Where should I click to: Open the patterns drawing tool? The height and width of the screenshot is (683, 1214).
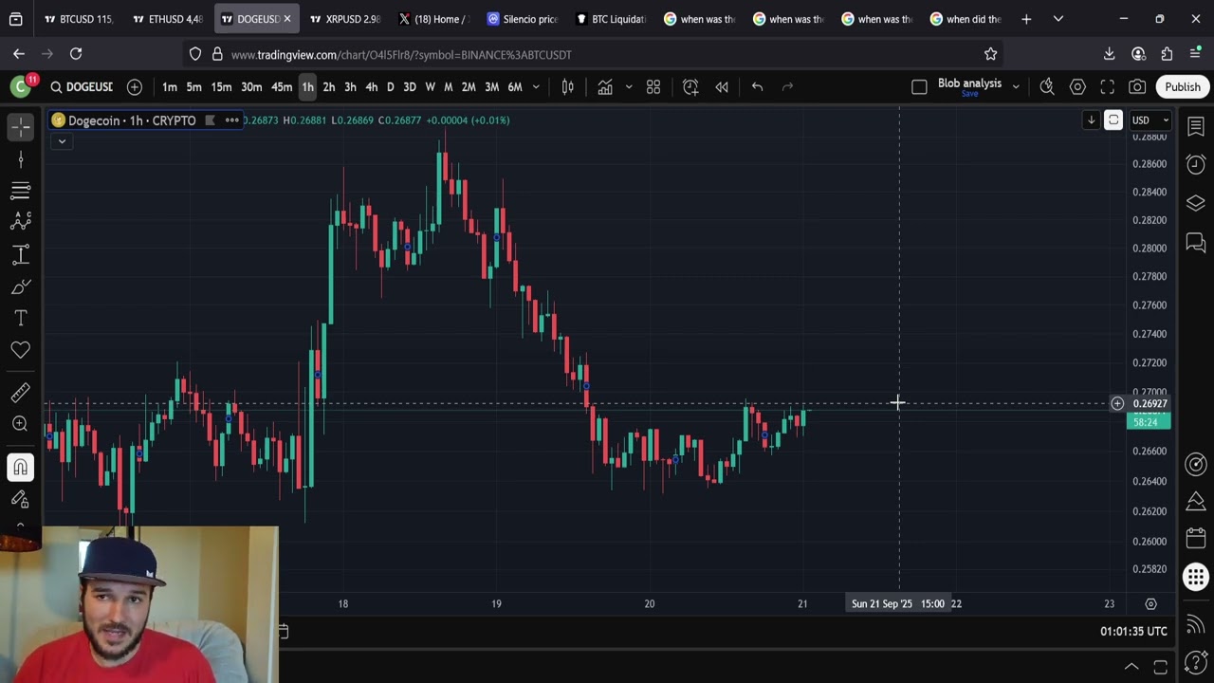point(20,222)
